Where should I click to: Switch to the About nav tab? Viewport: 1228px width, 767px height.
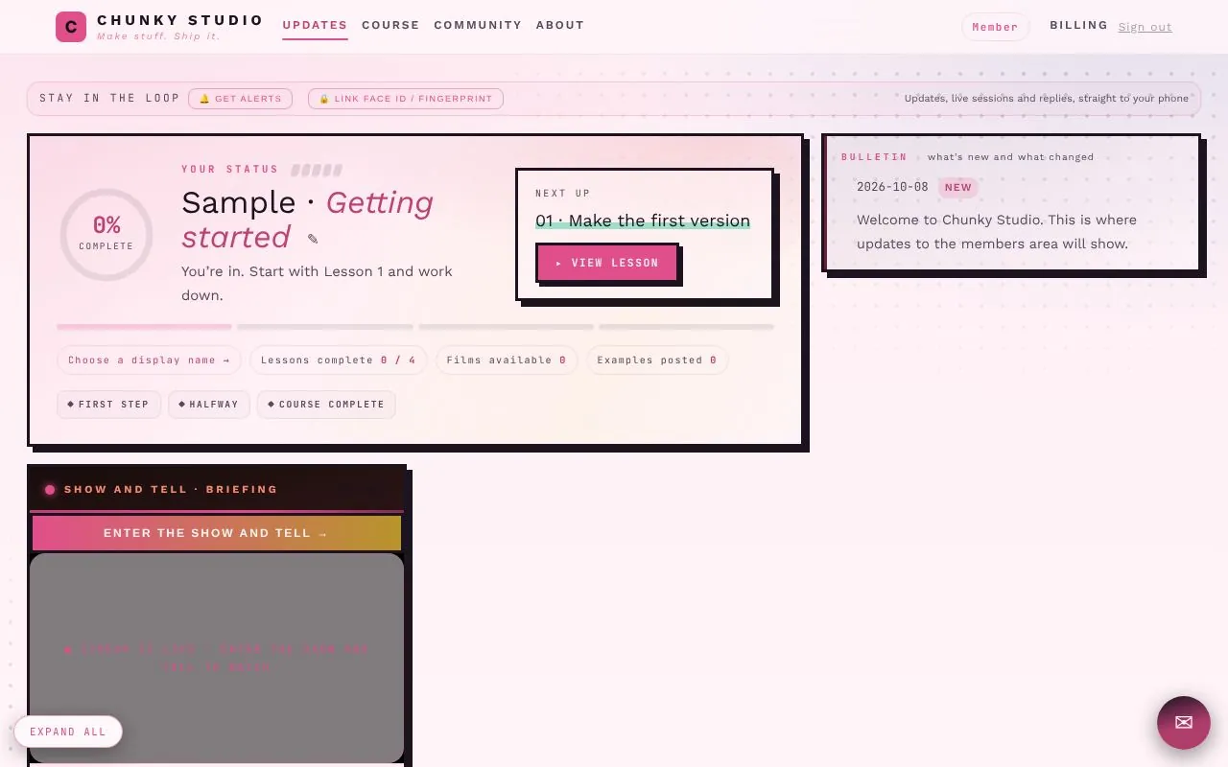click(x=560, y=25)
